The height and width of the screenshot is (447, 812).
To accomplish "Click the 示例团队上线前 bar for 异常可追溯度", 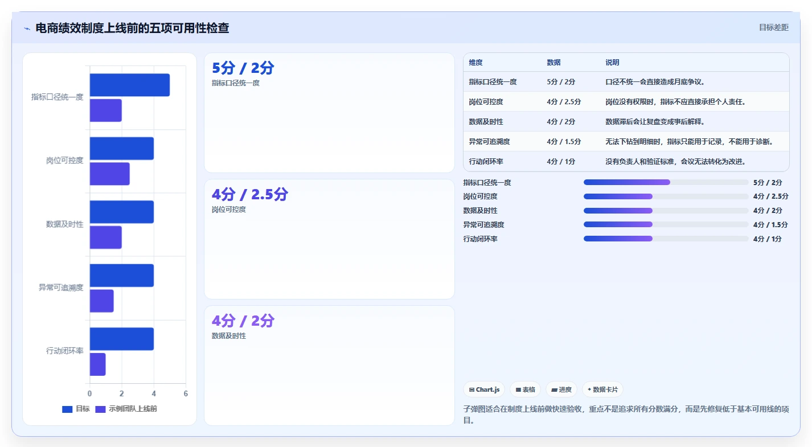I will tap(101, 301).
